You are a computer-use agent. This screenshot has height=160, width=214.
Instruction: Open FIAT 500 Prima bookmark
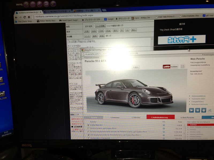pos(165,17)
